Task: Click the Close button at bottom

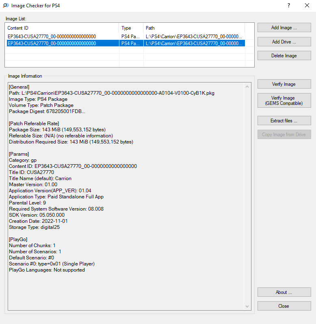Action: click(284, 306)
